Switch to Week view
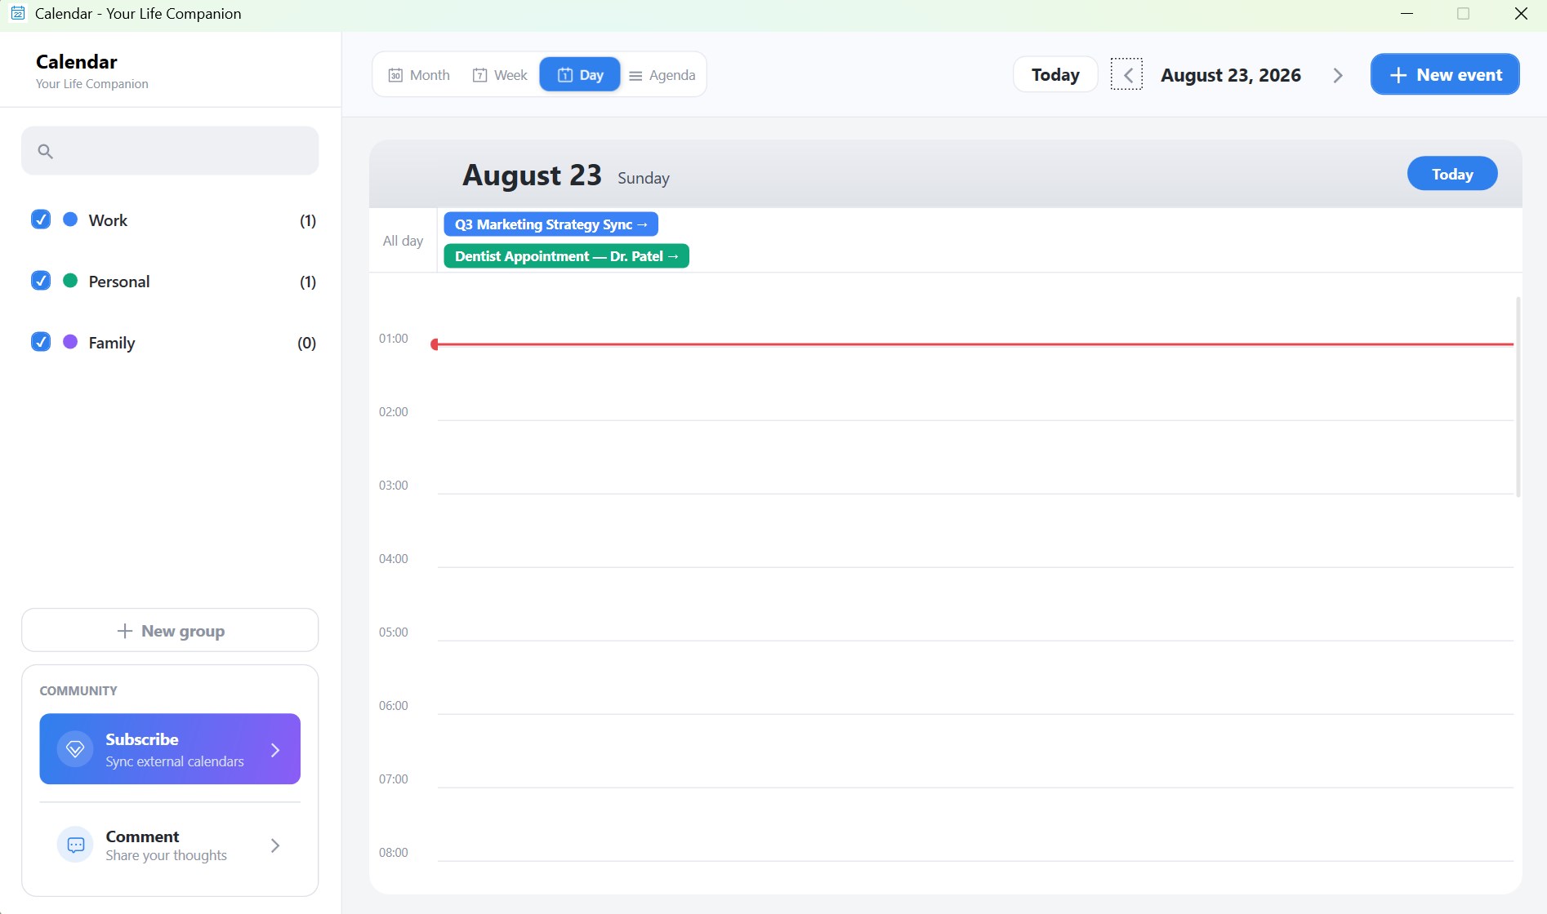This screenshot has height=914, width=1547. [x=500, y=75]
